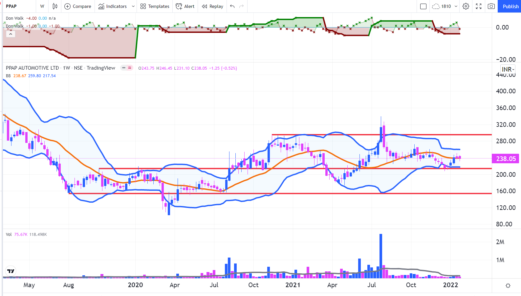
Task: Open the INR currency dropdown
Action: click(508, 69)
